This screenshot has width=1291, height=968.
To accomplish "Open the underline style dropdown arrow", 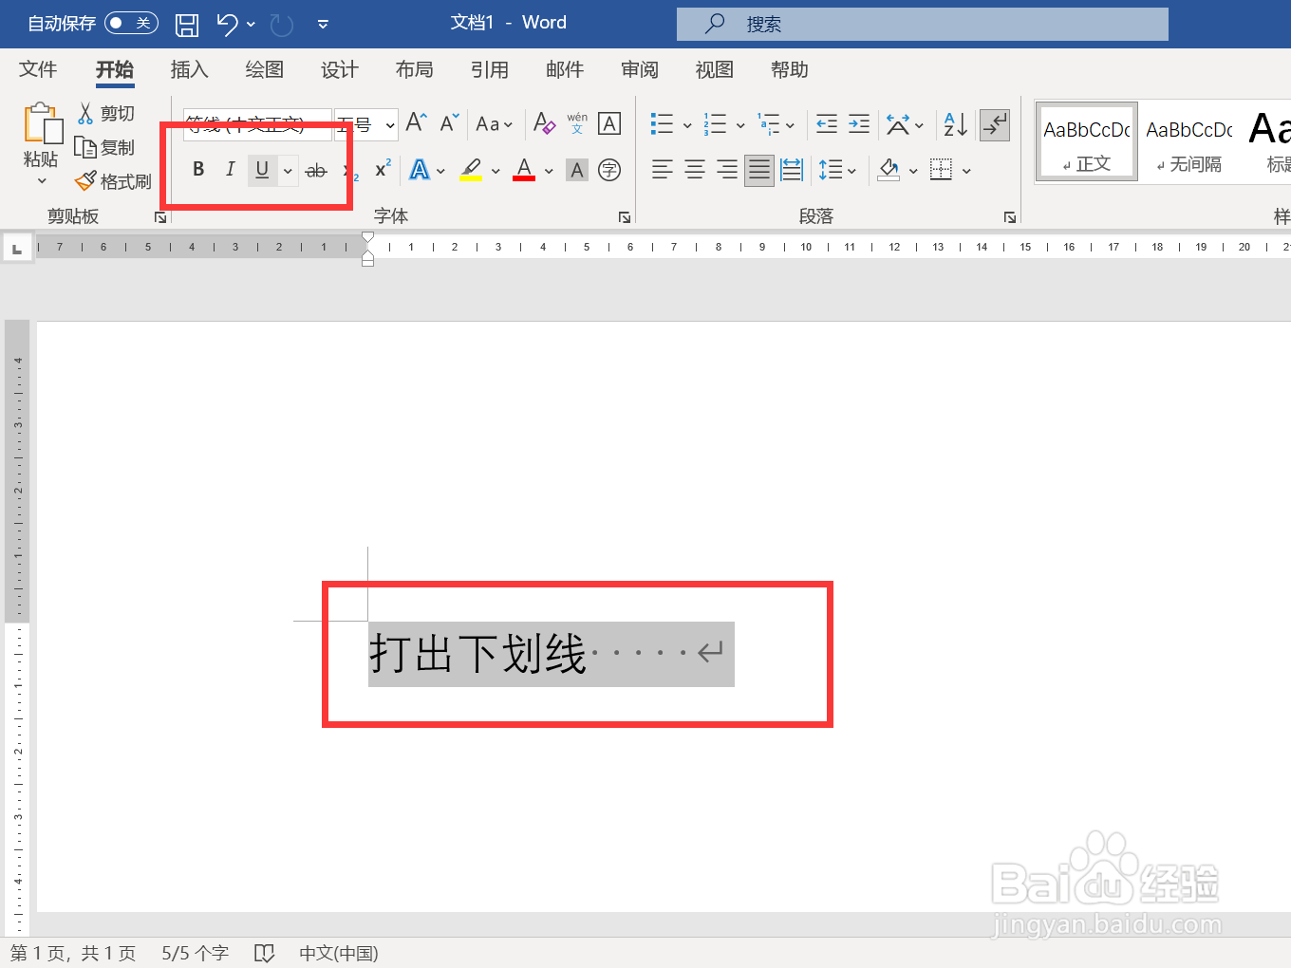I will click(x=288, y=171).
